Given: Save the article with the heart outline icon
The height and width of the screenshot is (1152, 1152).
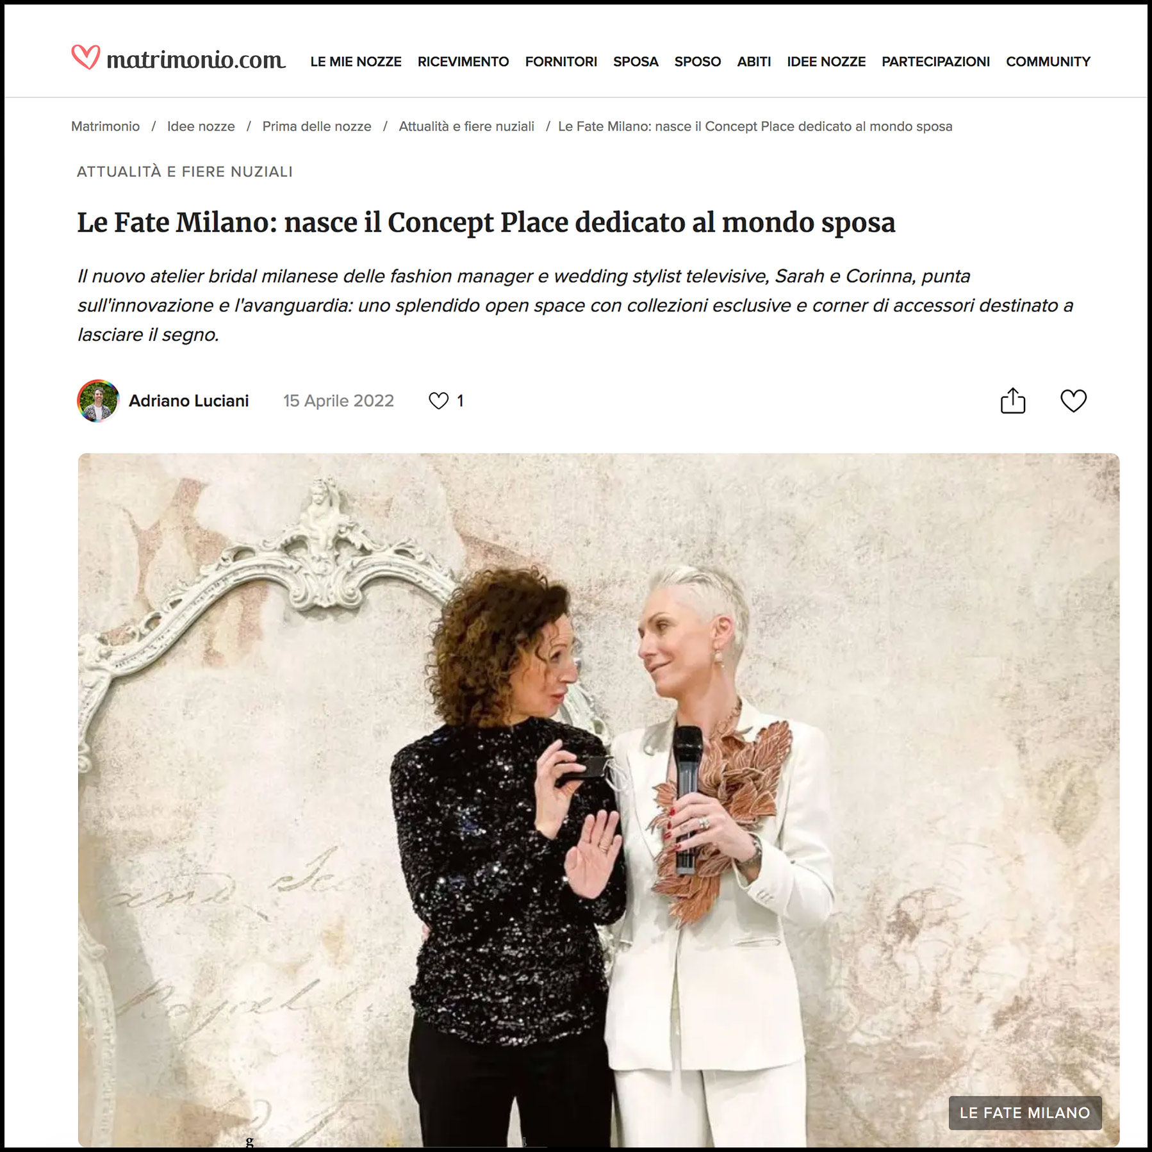Looking at the screenshot, I should tap(1073, 401).
